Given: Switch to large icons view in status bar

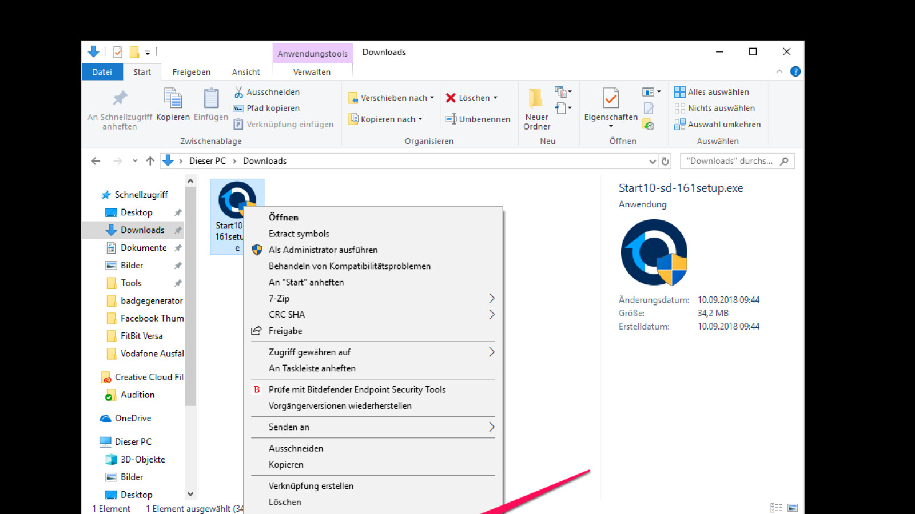Looking at the screenshot, I should pyautogui.click(x=793, y=508).
